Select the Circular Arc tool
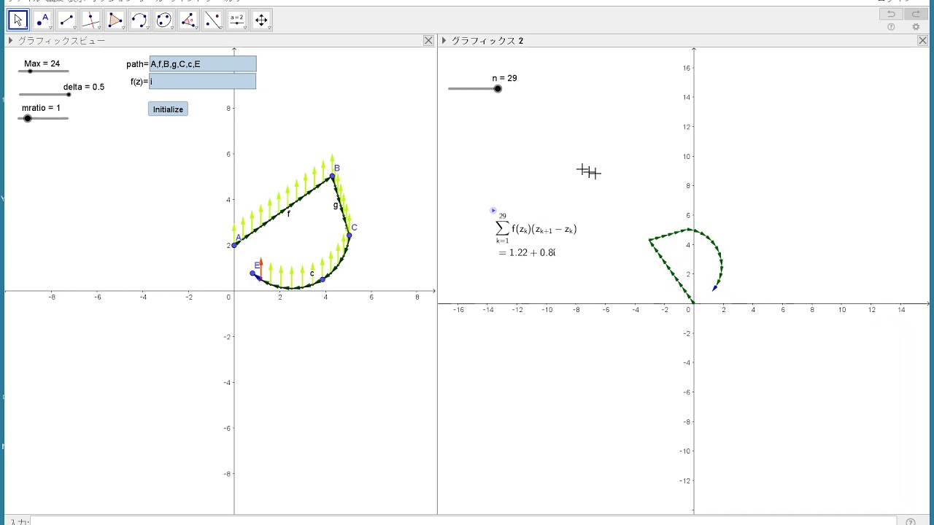The image size is (934, 525). [139, 20]
